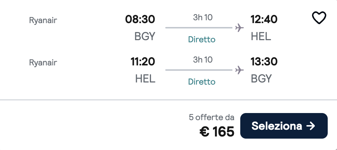Click the return Diretto label
Image resolution: width=337 pixels, height=150 pixels.
click(202, 82)
